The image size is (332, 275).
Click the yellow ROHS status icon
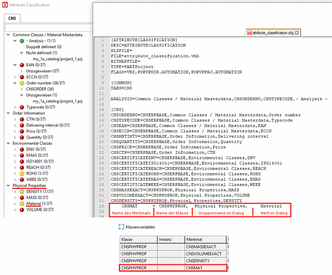pyautogui.click(x=22, y=174)
